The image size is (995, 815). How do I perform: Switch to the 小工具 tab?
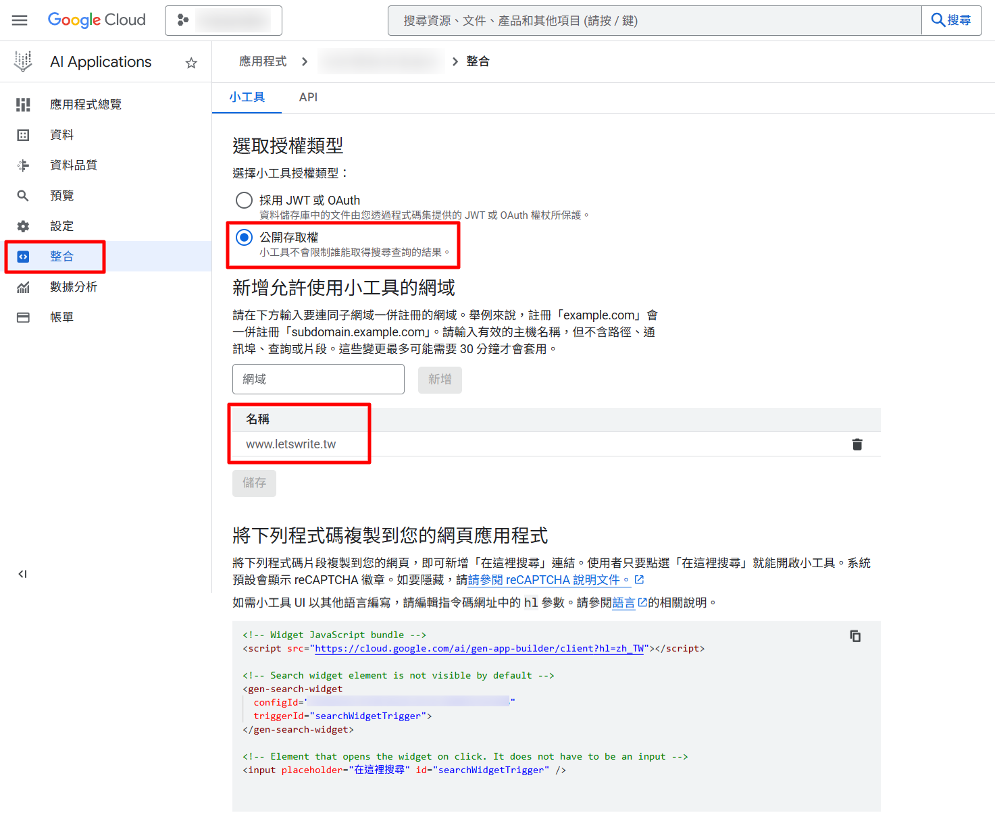point(247,97)
